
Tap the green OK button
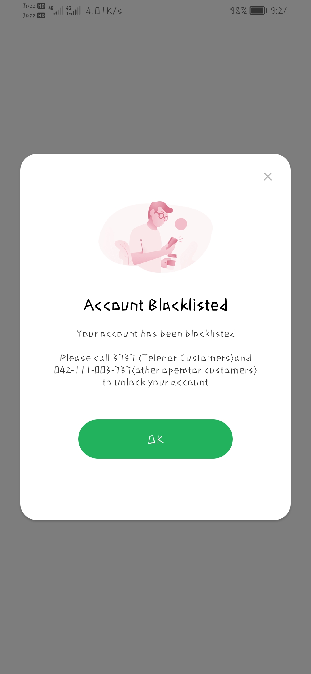155,439
